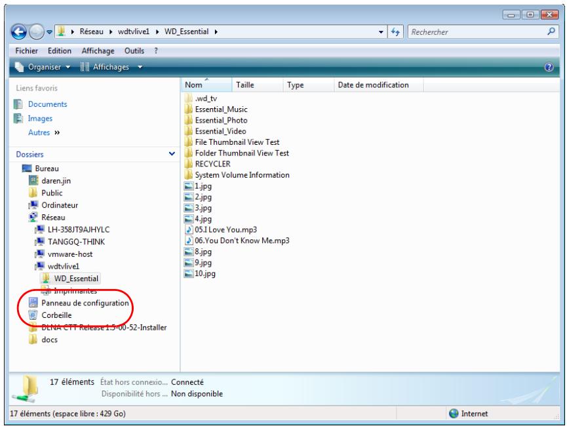Select the 8.jpg image file icon

pos(188,252)
